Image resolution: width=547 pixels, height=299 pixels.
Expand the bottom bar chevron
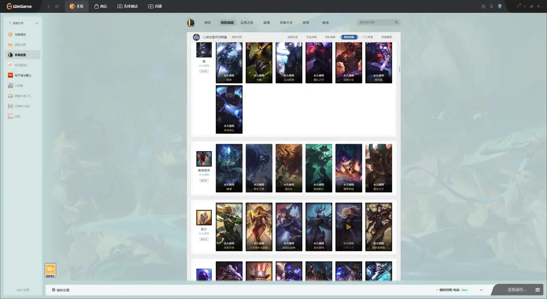point(481,290)
